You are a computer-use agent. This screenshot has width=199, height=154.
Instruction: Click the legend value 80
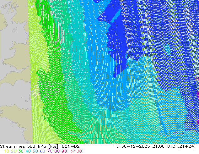[x=57, y=151]
